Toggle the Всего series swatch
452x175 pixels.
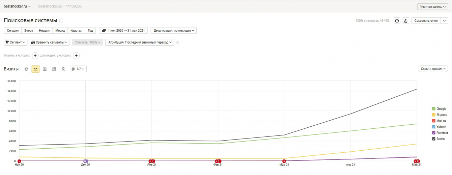point(433,139)
